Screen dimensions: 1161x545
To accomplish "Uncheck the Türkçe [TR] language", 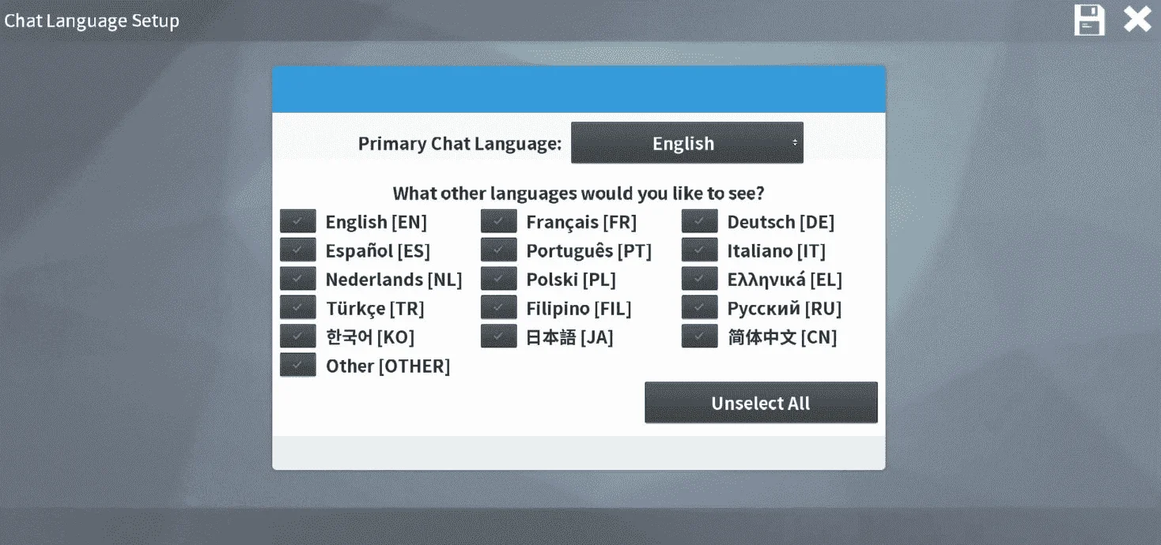I will [x=298, y=307].
